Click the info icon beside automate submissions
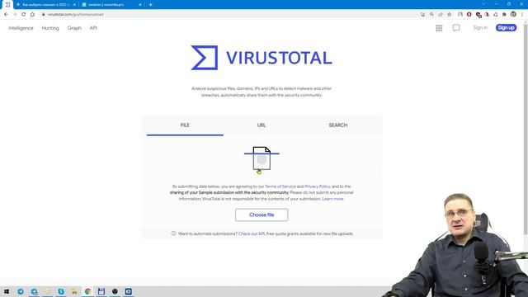 [173, 233]
